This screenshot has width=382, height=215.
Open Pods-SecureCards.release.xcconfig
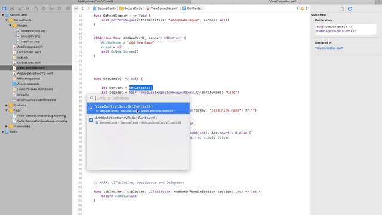(42, 121)
